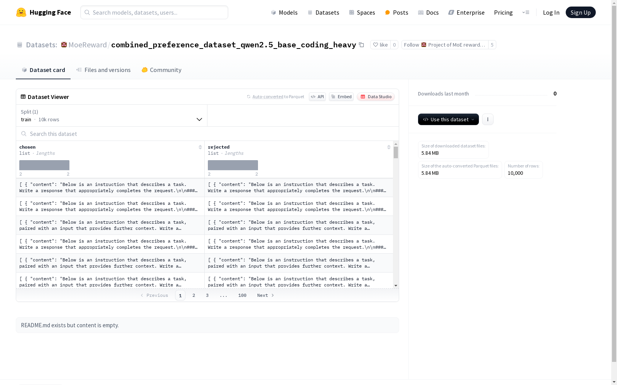The image size is (617, 385).
Task: Focus the Search models, datasets, users field
Action: [x=154, y=12]
